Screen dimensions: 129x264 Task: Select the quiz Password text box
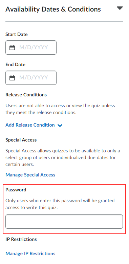point(64,222)
